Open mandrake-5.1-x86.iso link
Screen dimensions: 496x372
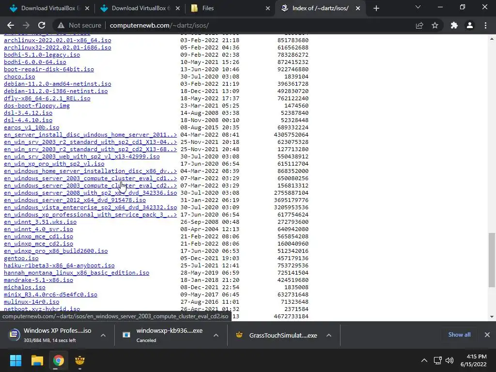pos(38,280)
